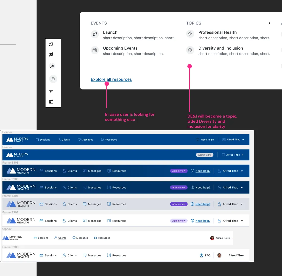Image resolution: width=282 pixels, height=276 pixels.
Task: Click the EVENTS column heading
Action: pos(99,23)
